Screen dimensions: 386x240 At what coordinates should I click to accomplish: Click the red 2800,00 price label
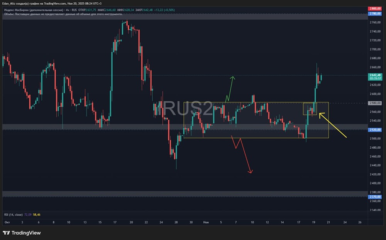[x=375, y=8]
